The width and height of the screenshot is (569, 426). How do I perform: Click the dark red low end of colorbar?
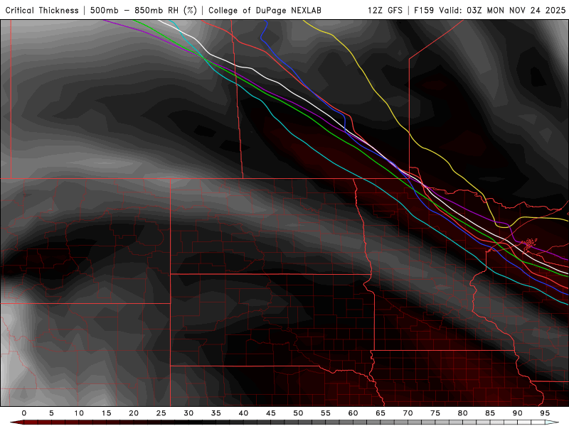16,422
